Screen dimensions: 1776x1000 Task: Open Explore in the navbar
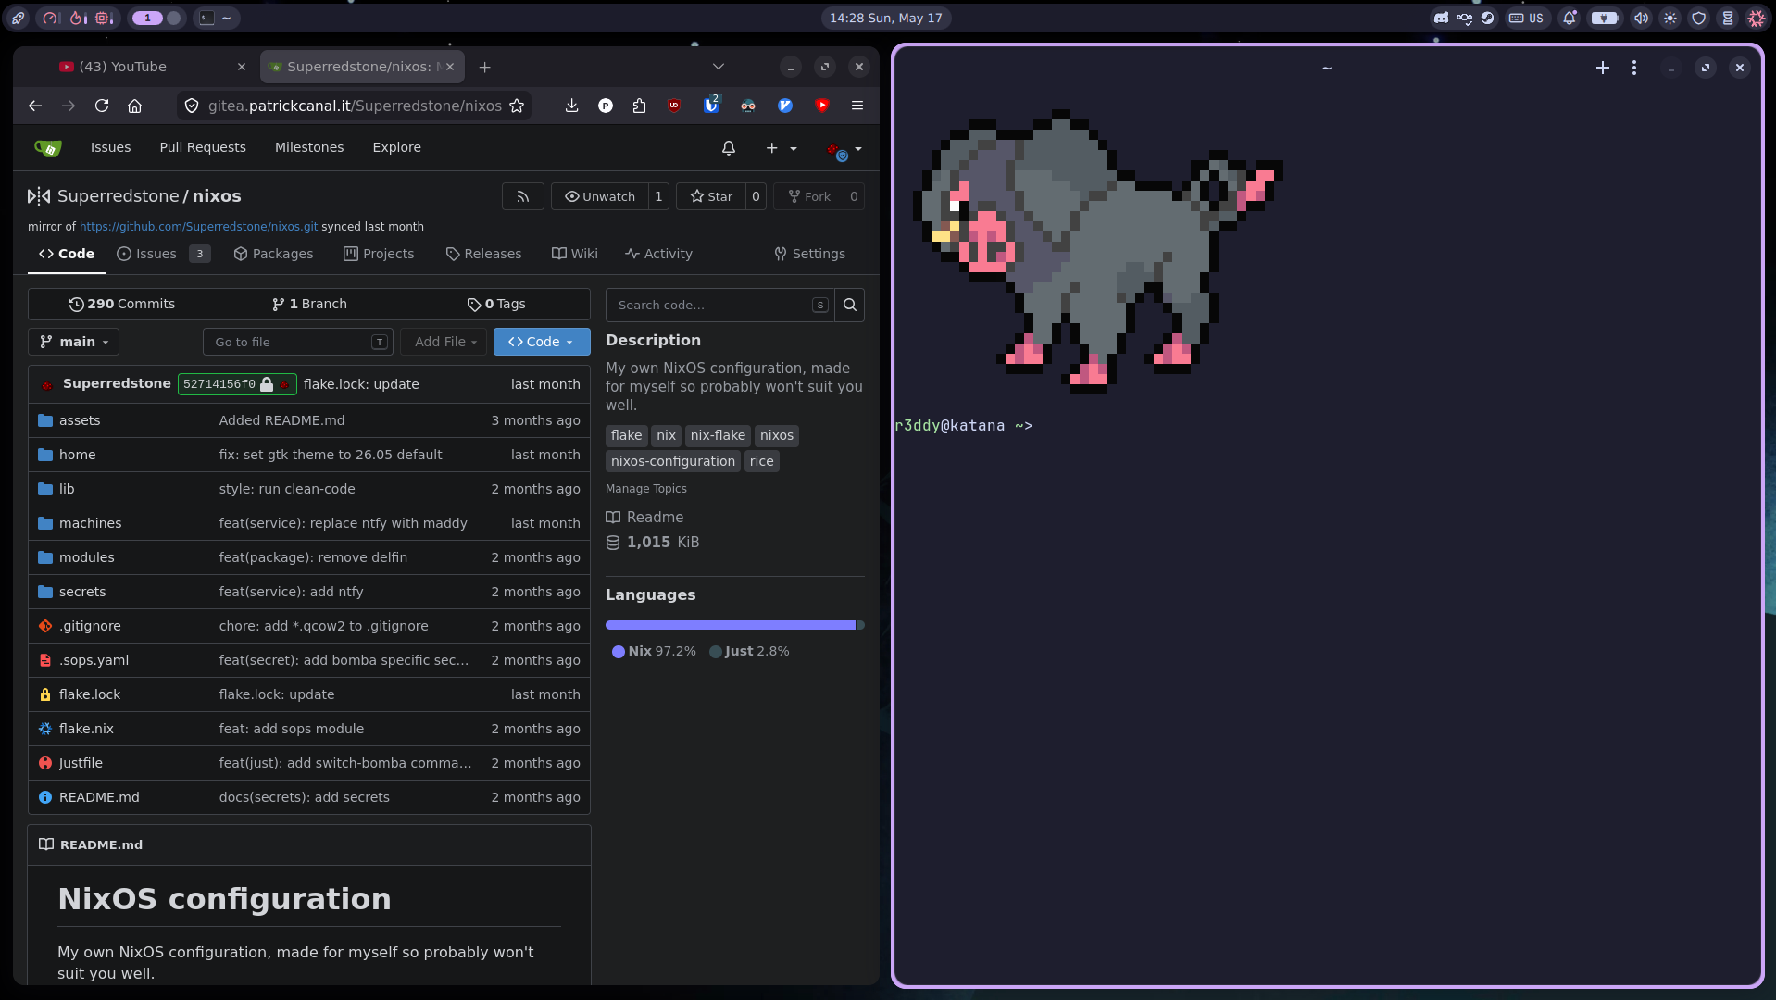(396, 148)
